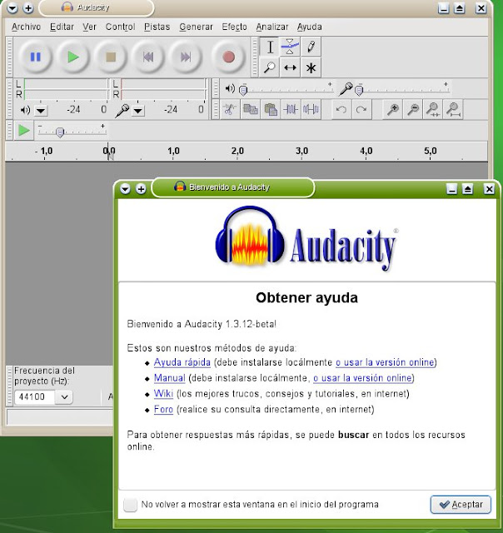Click online version link beside Manual
This screenshot has width=503, height=533.
[x=362, y=378]
